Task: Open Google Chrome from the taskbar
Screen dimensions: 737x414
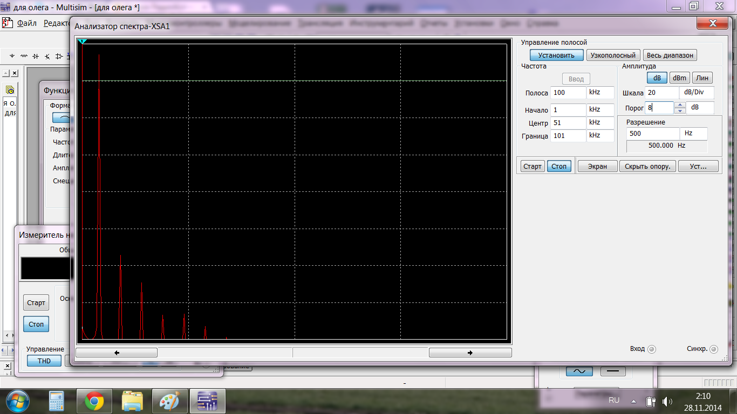Action: pyautogui.click(x=94, y=401)
